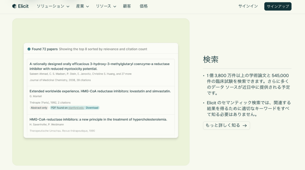Click the Abstract only tag
Image resolution: width=305 pixels, height=170 pixels.
coord(39,108)
